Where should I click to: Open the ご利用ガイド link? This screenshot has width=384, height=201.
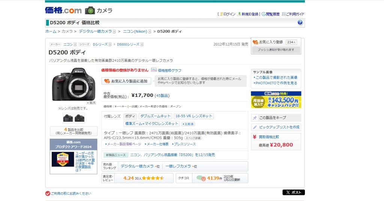click(295, 14)
